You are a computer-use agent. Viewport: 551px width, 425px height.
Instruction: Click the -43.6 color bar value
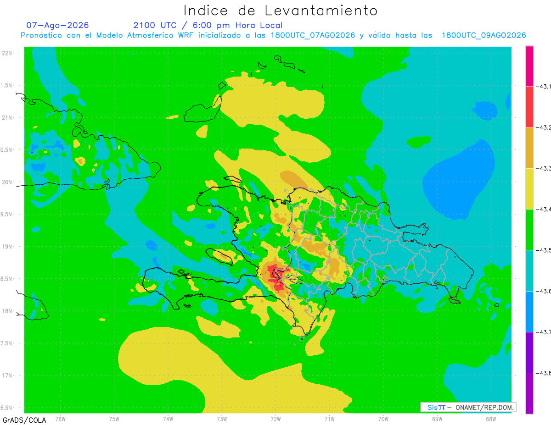tap(543, 291)
